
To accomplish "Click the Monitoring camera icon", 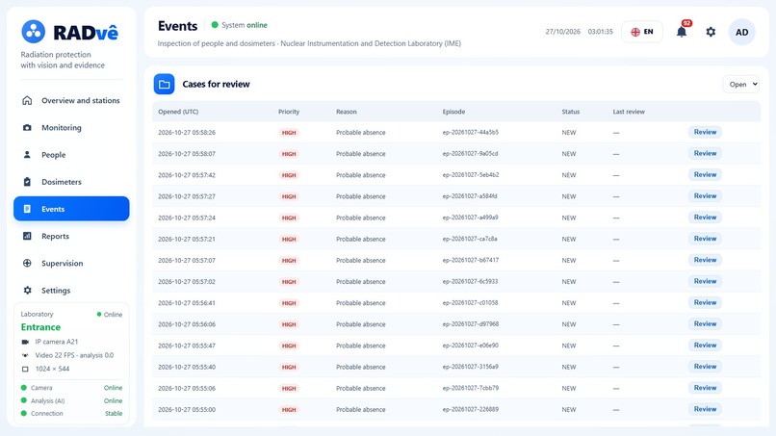I will pos(27,128).
